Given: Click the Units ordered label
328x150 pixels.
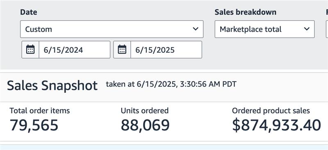Looking at the screenshot, I should 145,111.
